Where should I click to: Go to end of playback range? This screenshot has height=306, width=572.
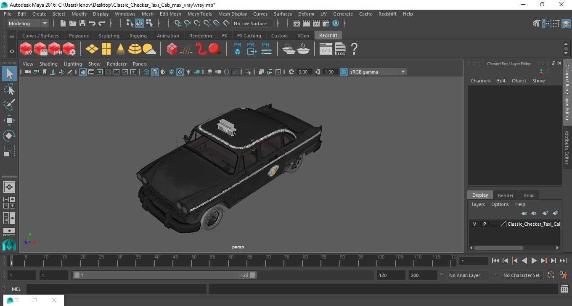click(x=562, y=261)
